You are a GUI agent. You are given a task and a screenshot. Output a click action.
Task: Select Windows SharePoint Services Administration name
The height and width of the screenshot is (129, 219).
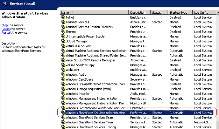[95, 113]
